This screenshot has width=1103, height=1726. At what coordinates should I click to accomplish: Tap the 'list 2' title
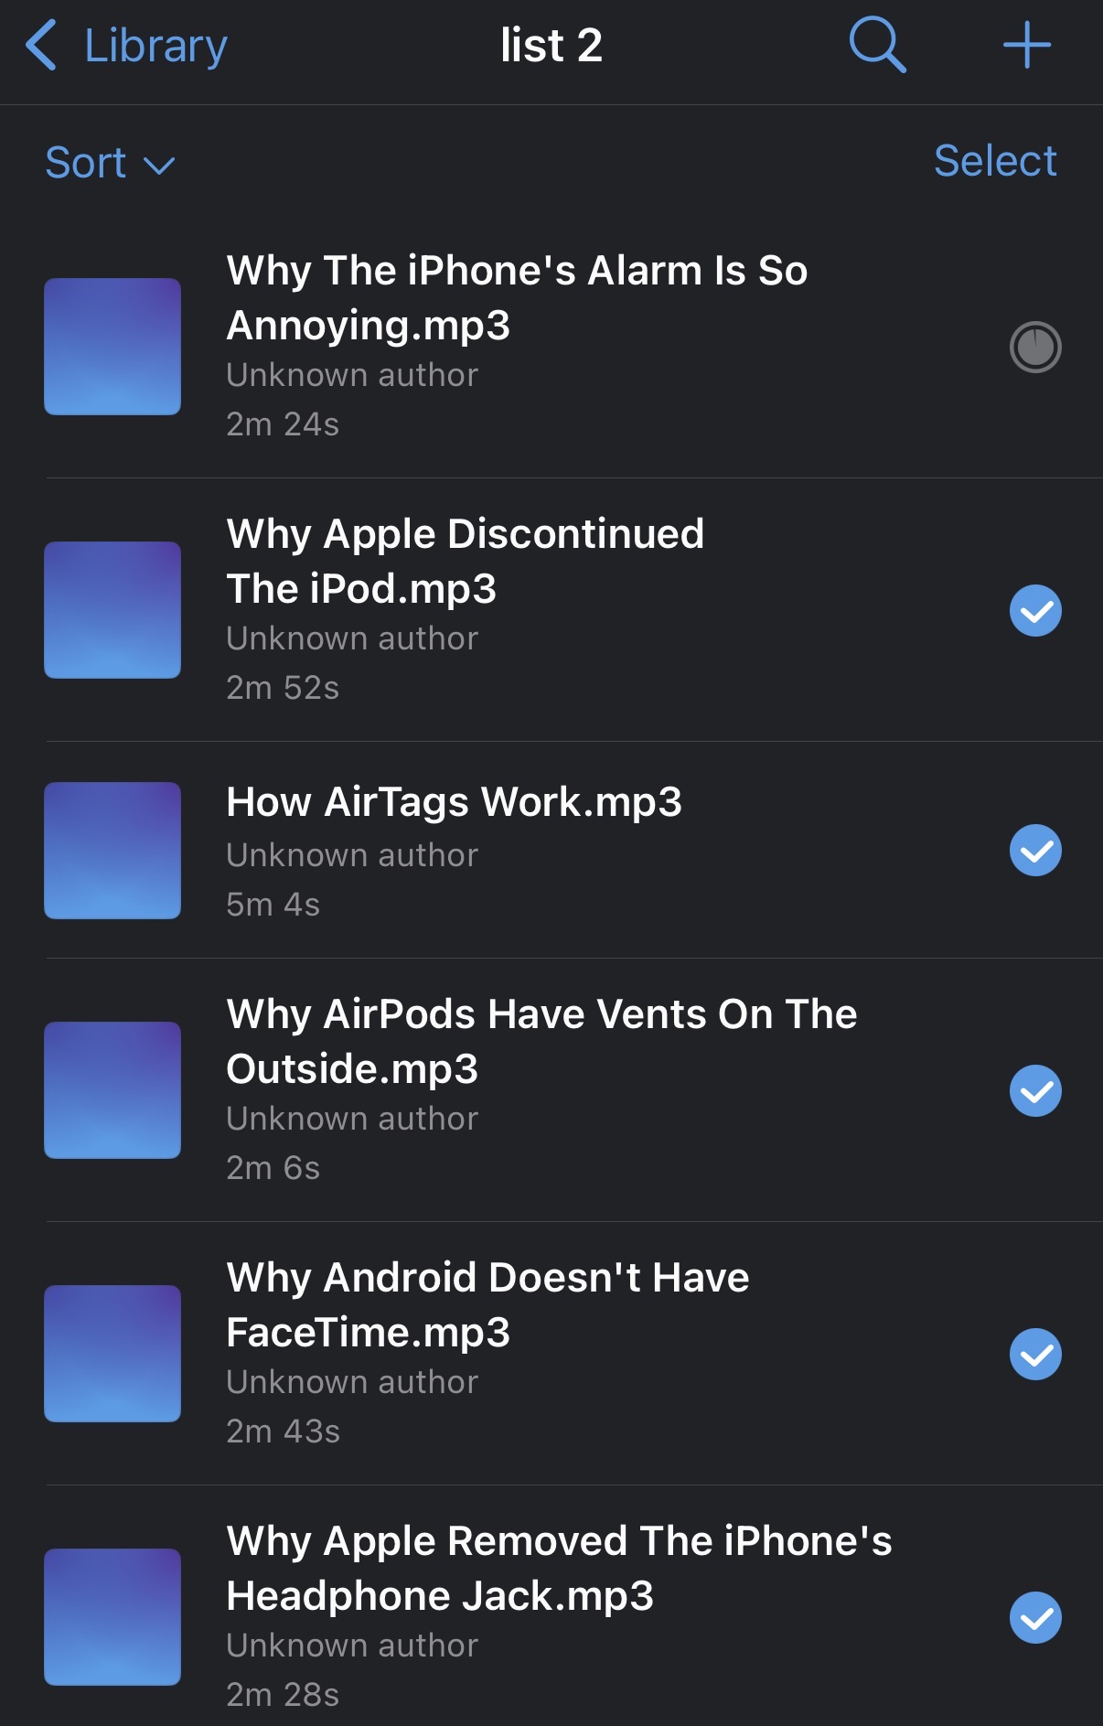tap(551, 46)
